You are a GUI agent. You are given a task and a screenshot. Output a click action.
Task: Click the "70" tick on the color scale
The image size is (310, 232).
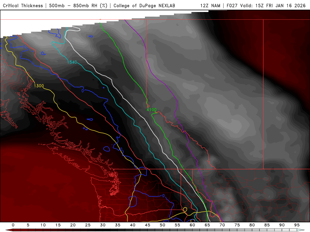tap(222, 225)
